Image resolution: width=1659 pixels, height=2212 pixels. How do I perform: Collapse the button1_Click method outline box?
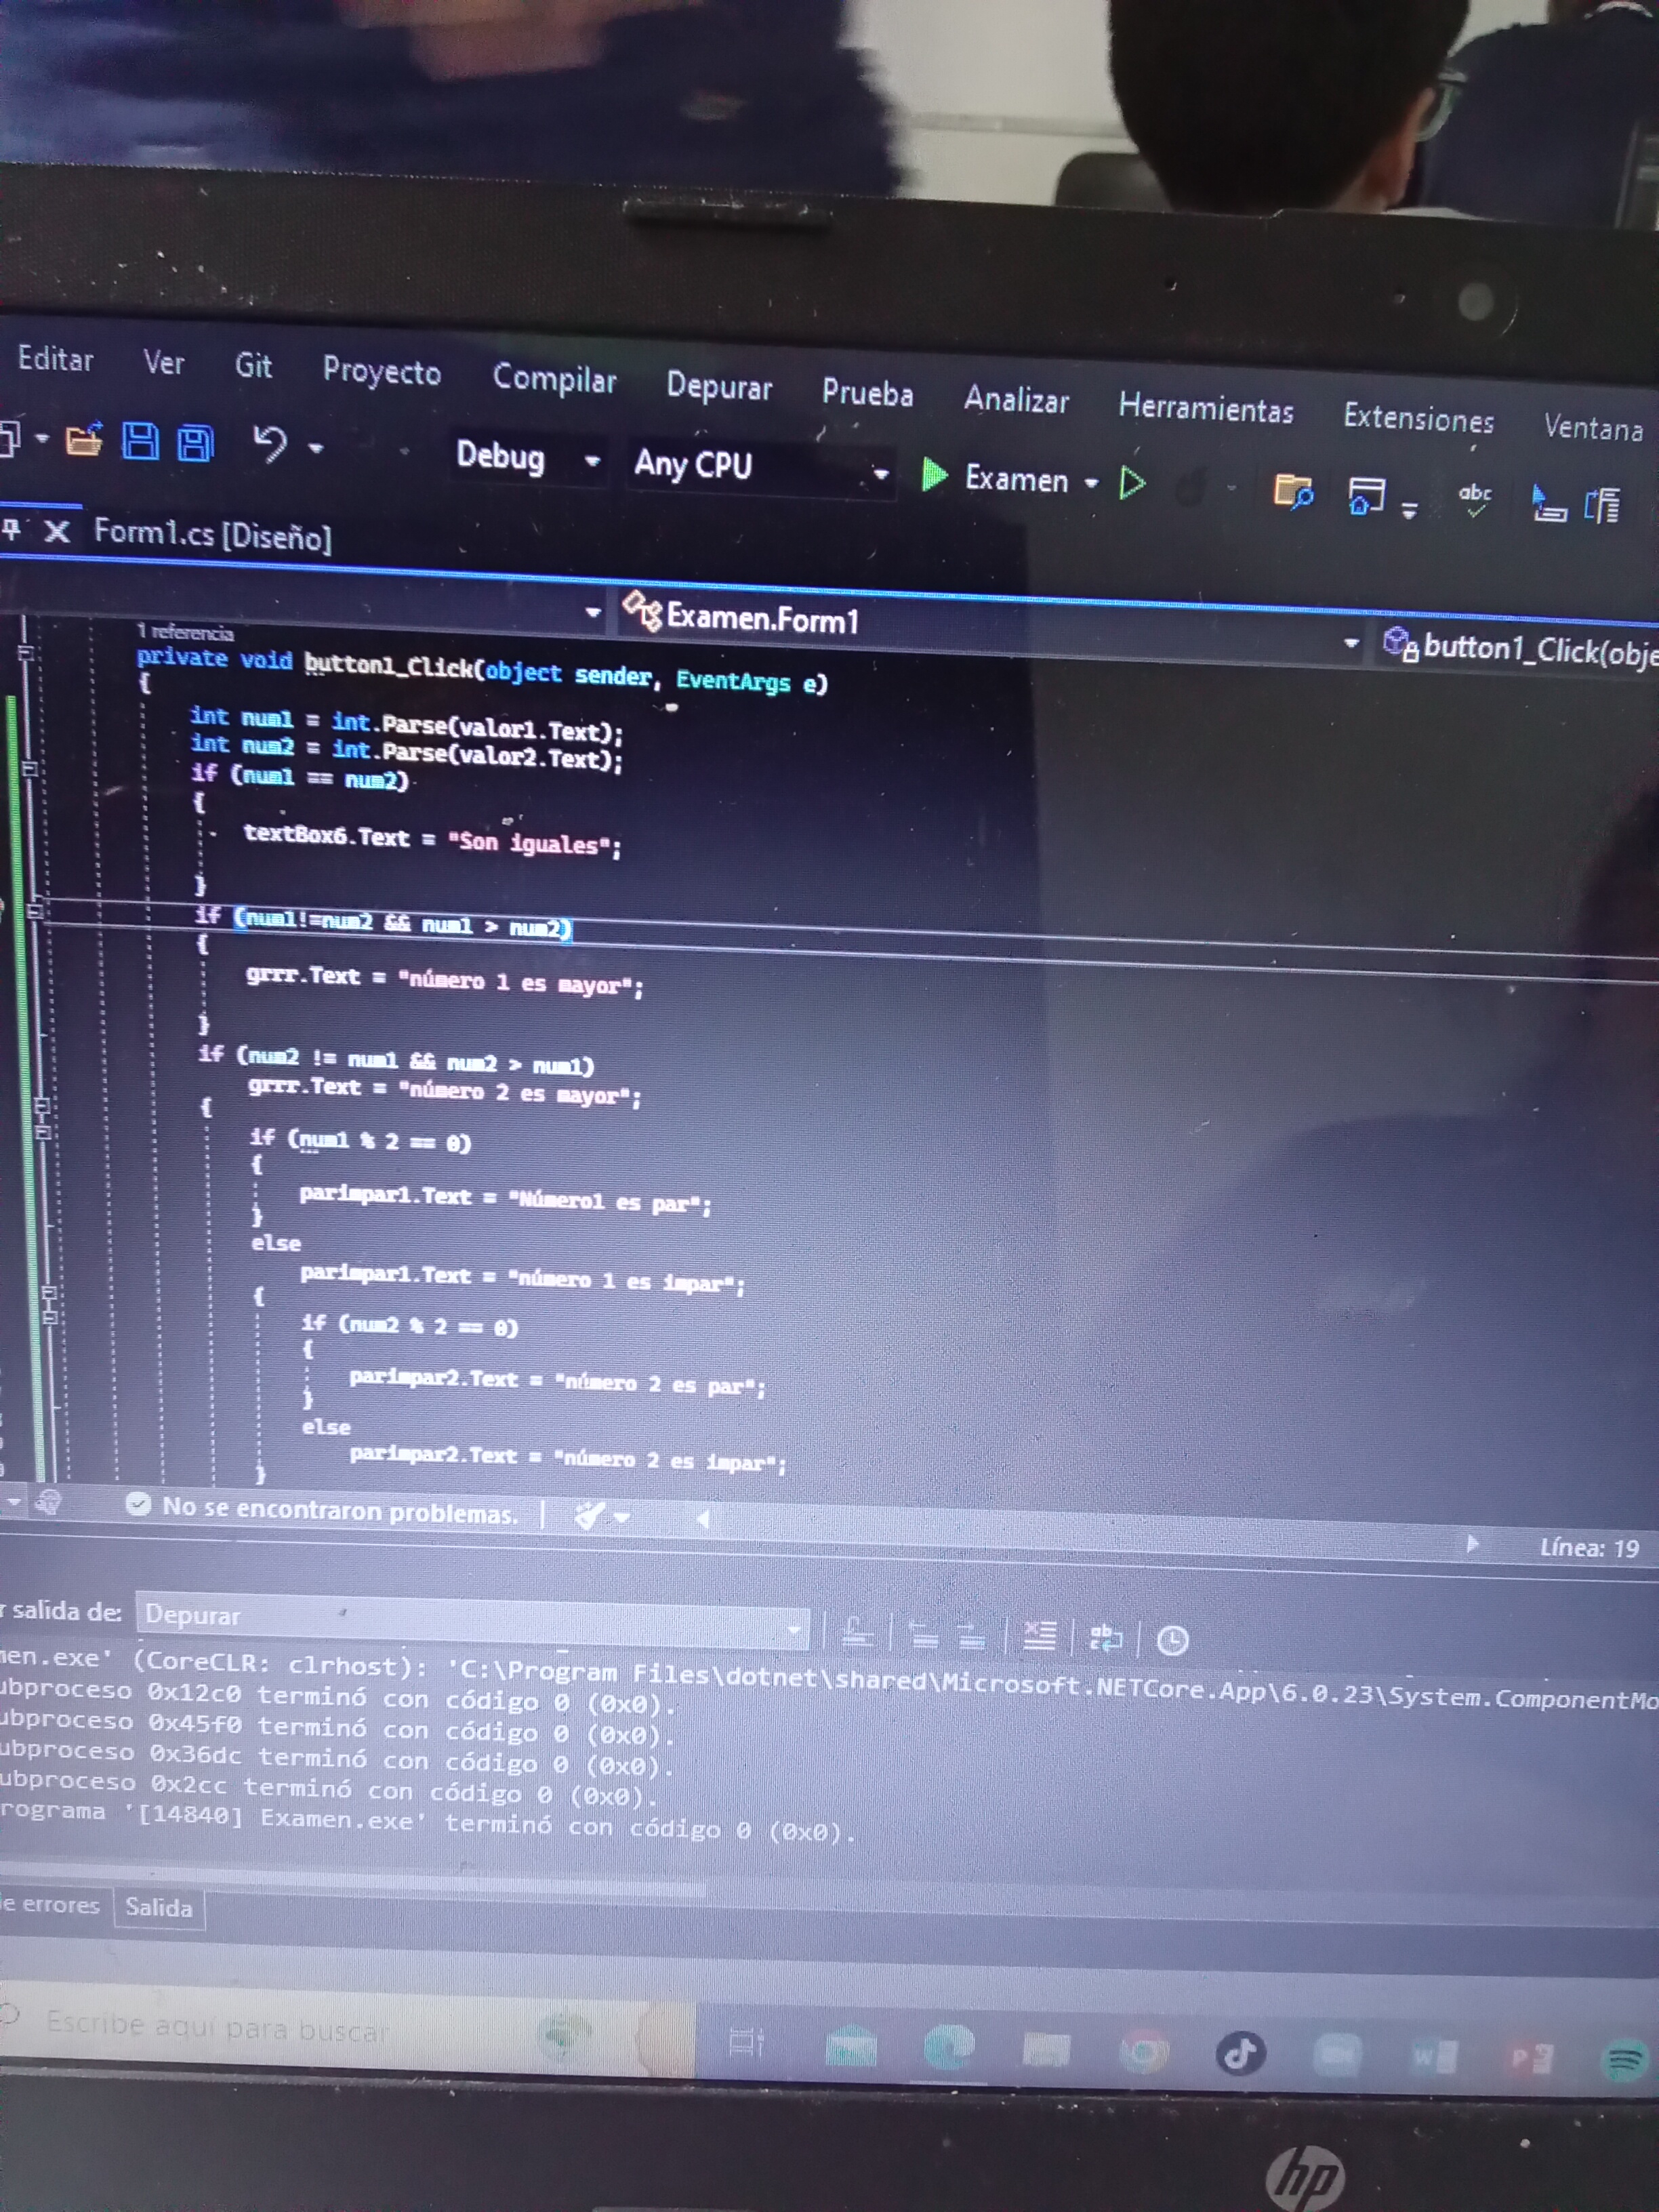pos(26,653)
